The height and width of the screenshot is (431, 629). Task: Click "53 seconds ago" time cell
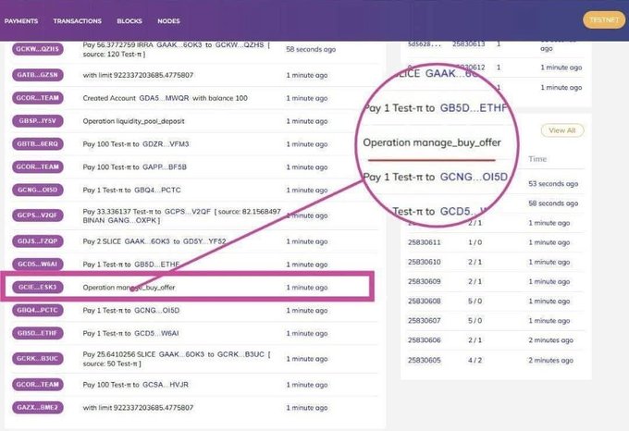(553, 184)
